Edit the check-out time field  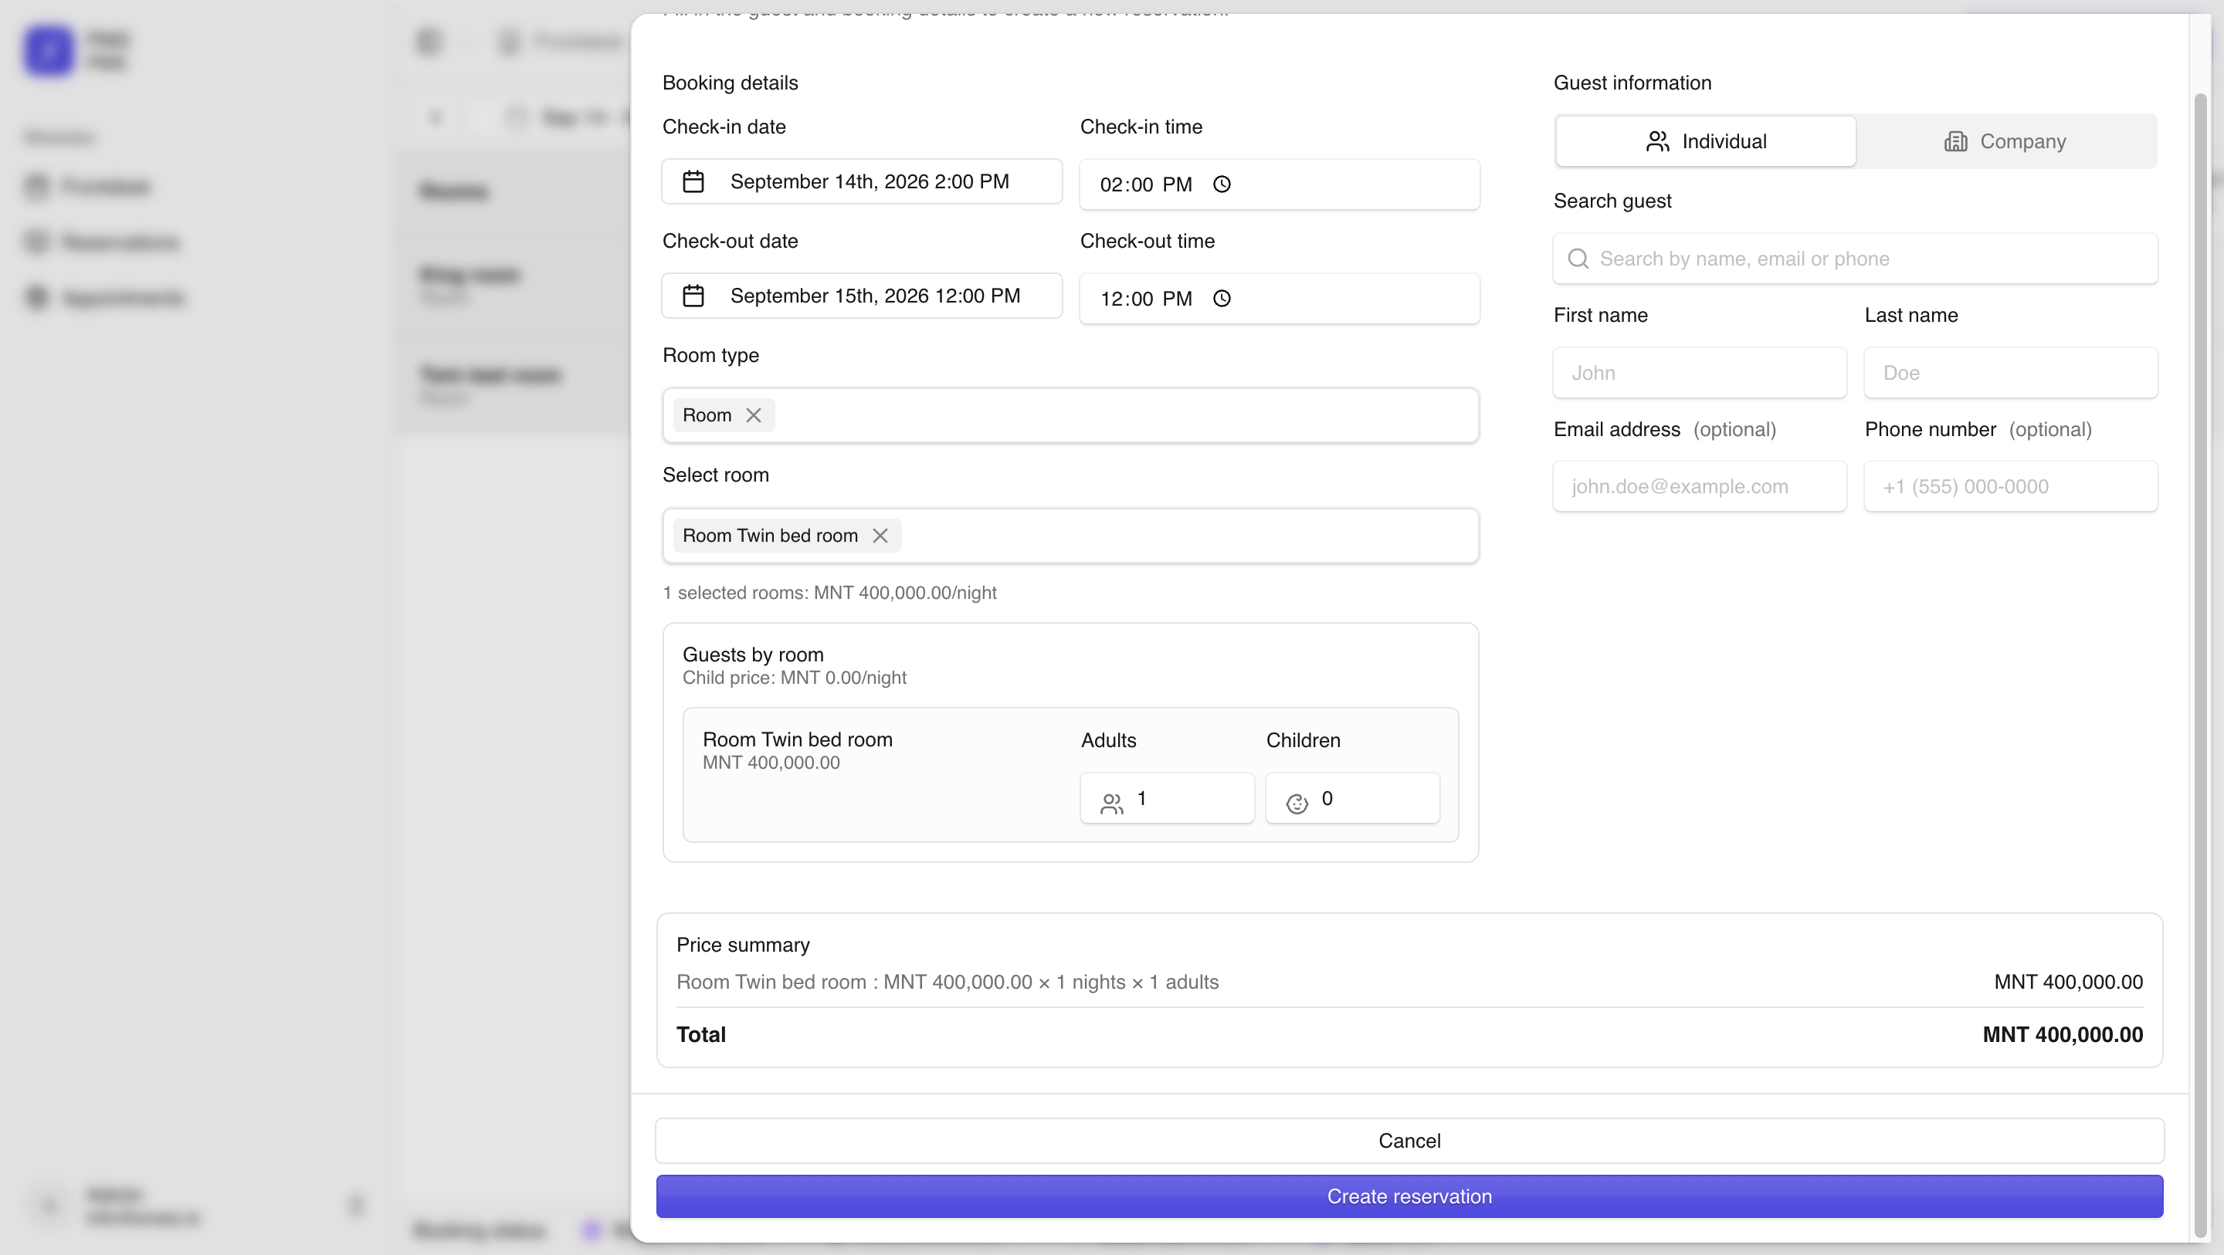1280,298
